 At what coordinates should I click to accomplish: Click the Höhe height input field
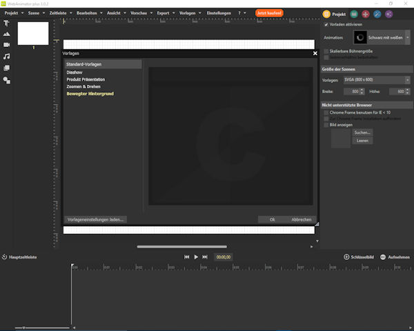397,91
